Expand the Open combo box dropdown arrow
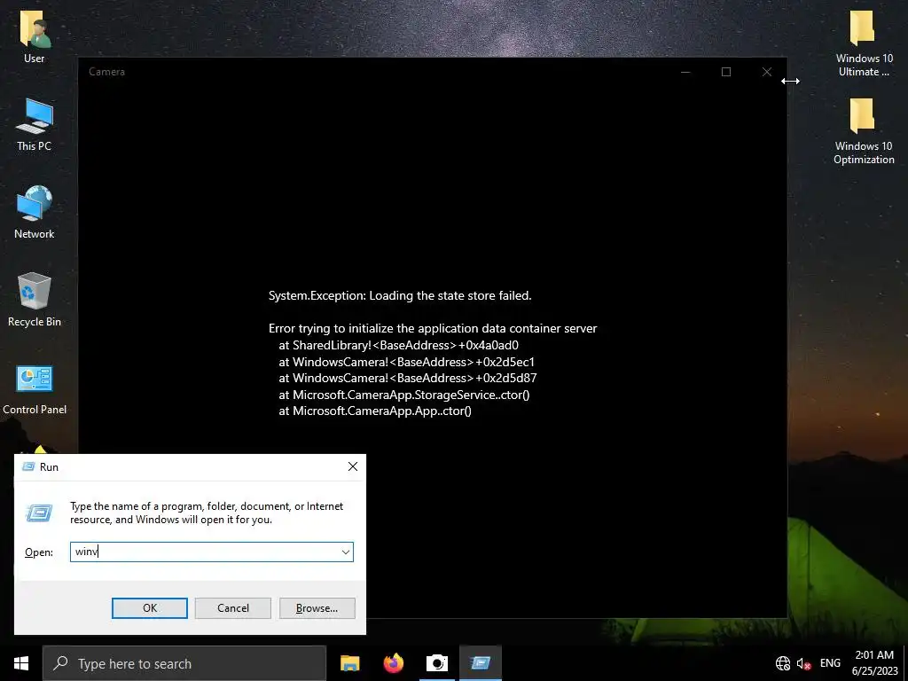This screenshot has height=681, width=908. tap(346, 552)
